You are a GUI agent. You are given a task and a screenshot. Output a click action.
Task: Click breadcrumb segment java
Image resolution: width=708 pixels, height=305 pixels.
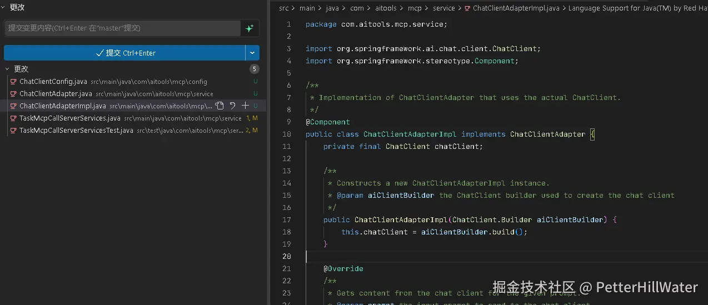click(x=332, y=8)
